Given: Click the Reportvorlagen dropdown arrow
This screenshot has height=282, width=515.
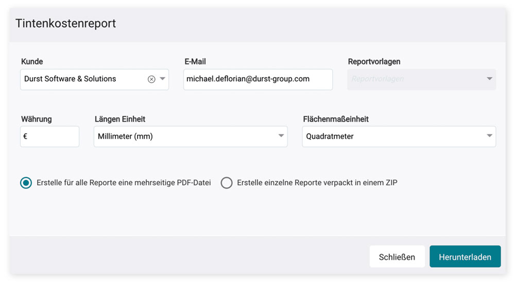Looking at the screenshot, I should 489,79.
